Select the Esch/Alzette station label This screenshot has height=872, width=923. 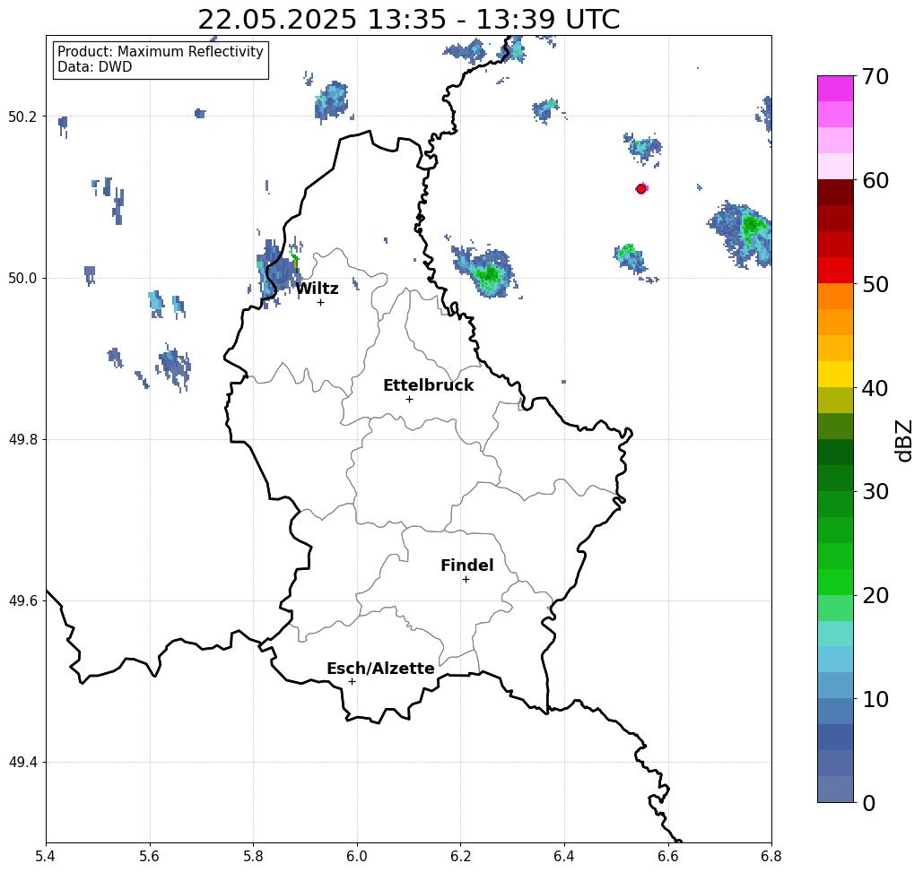click(x=380, y=669)
